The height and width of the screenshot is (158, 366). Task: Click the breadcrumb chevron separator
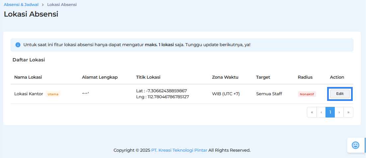[43, 5]
